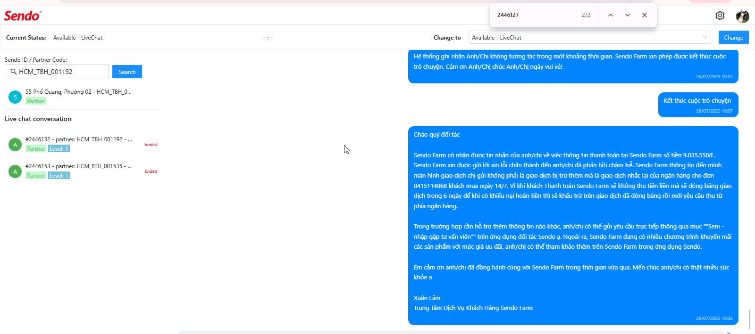Click the 'Hệ thống ghi nhận' message bubble

(573, 66)
